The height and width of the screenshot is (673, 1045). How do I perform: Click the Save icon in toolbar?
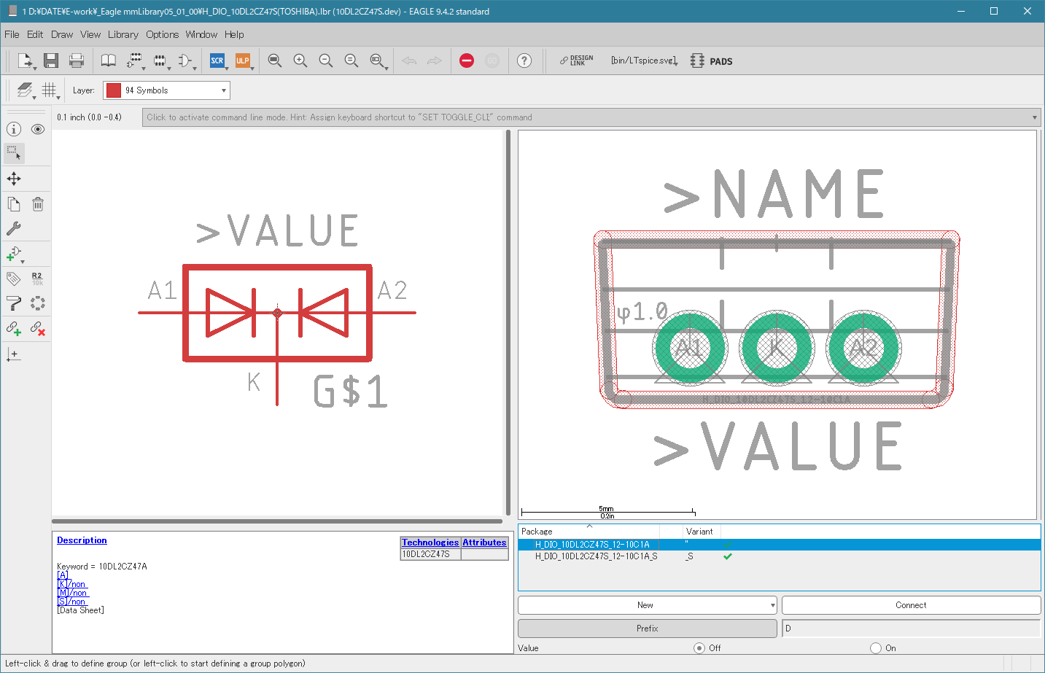pos(50,61)
